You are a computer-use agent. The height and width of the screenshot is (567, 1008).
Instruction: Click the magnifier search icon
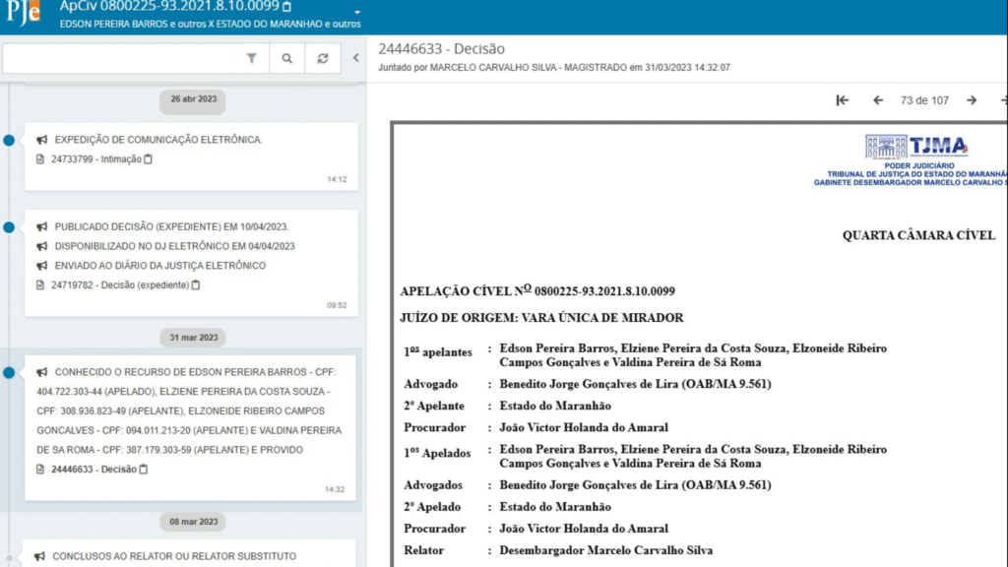click(286, 59)
